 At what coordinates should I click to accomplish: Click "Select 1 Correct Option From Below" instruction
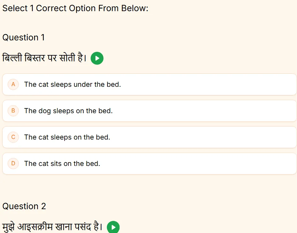coord(75,8)
